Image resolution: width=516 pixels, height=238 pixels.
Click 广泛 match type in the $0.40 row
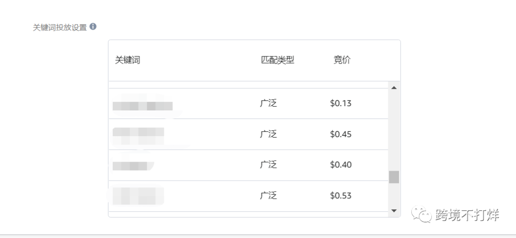(268, 164)
